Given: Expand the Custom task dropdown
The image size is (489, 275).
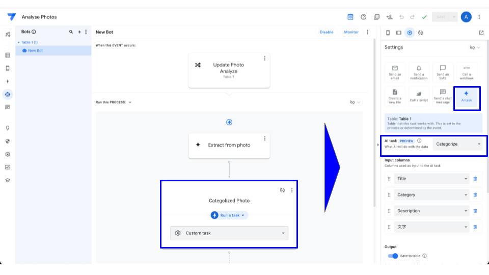Looking at the screenshot, I should click(x=229, y=233).
